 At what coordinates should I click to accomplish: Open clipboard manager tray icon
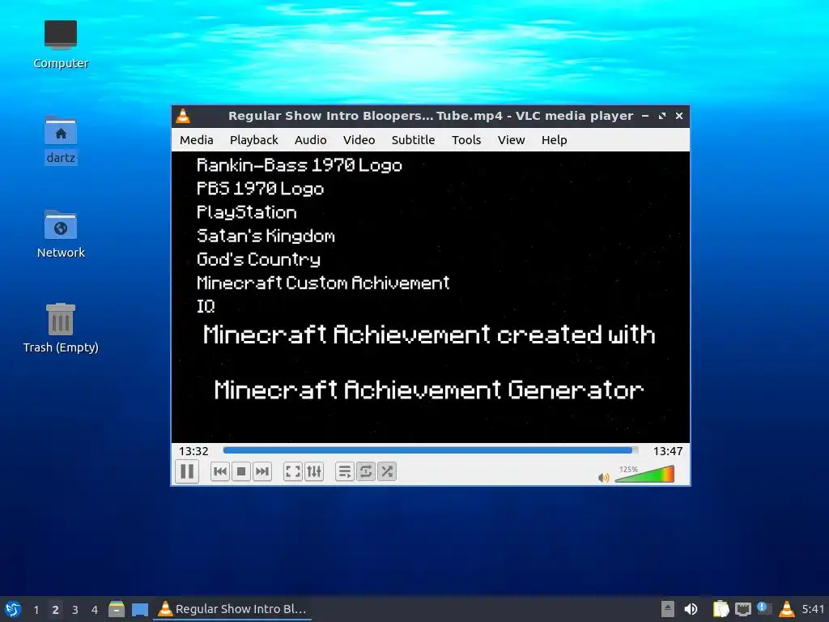point(721,609)
